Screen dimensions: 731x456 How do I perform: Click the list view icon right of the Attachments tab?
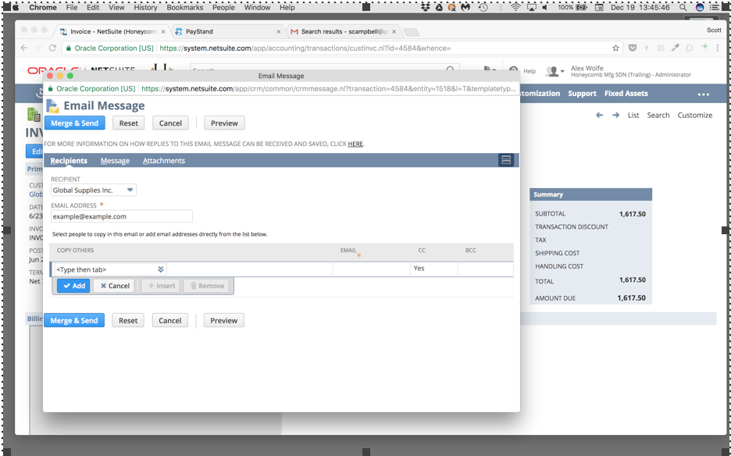click(x=506, y=160)
